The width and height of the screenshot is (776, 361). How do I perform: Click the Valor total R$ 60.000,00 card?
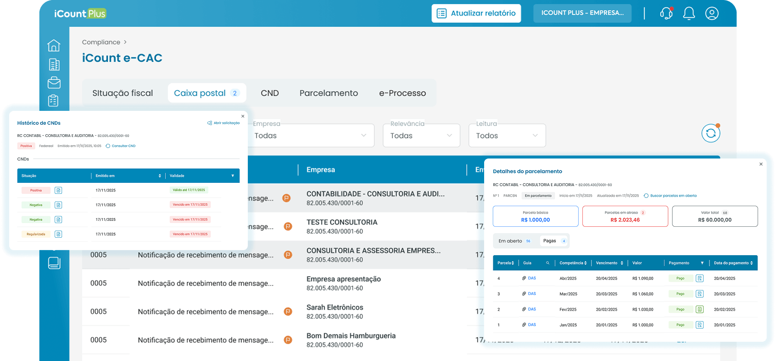click(715, 216)
